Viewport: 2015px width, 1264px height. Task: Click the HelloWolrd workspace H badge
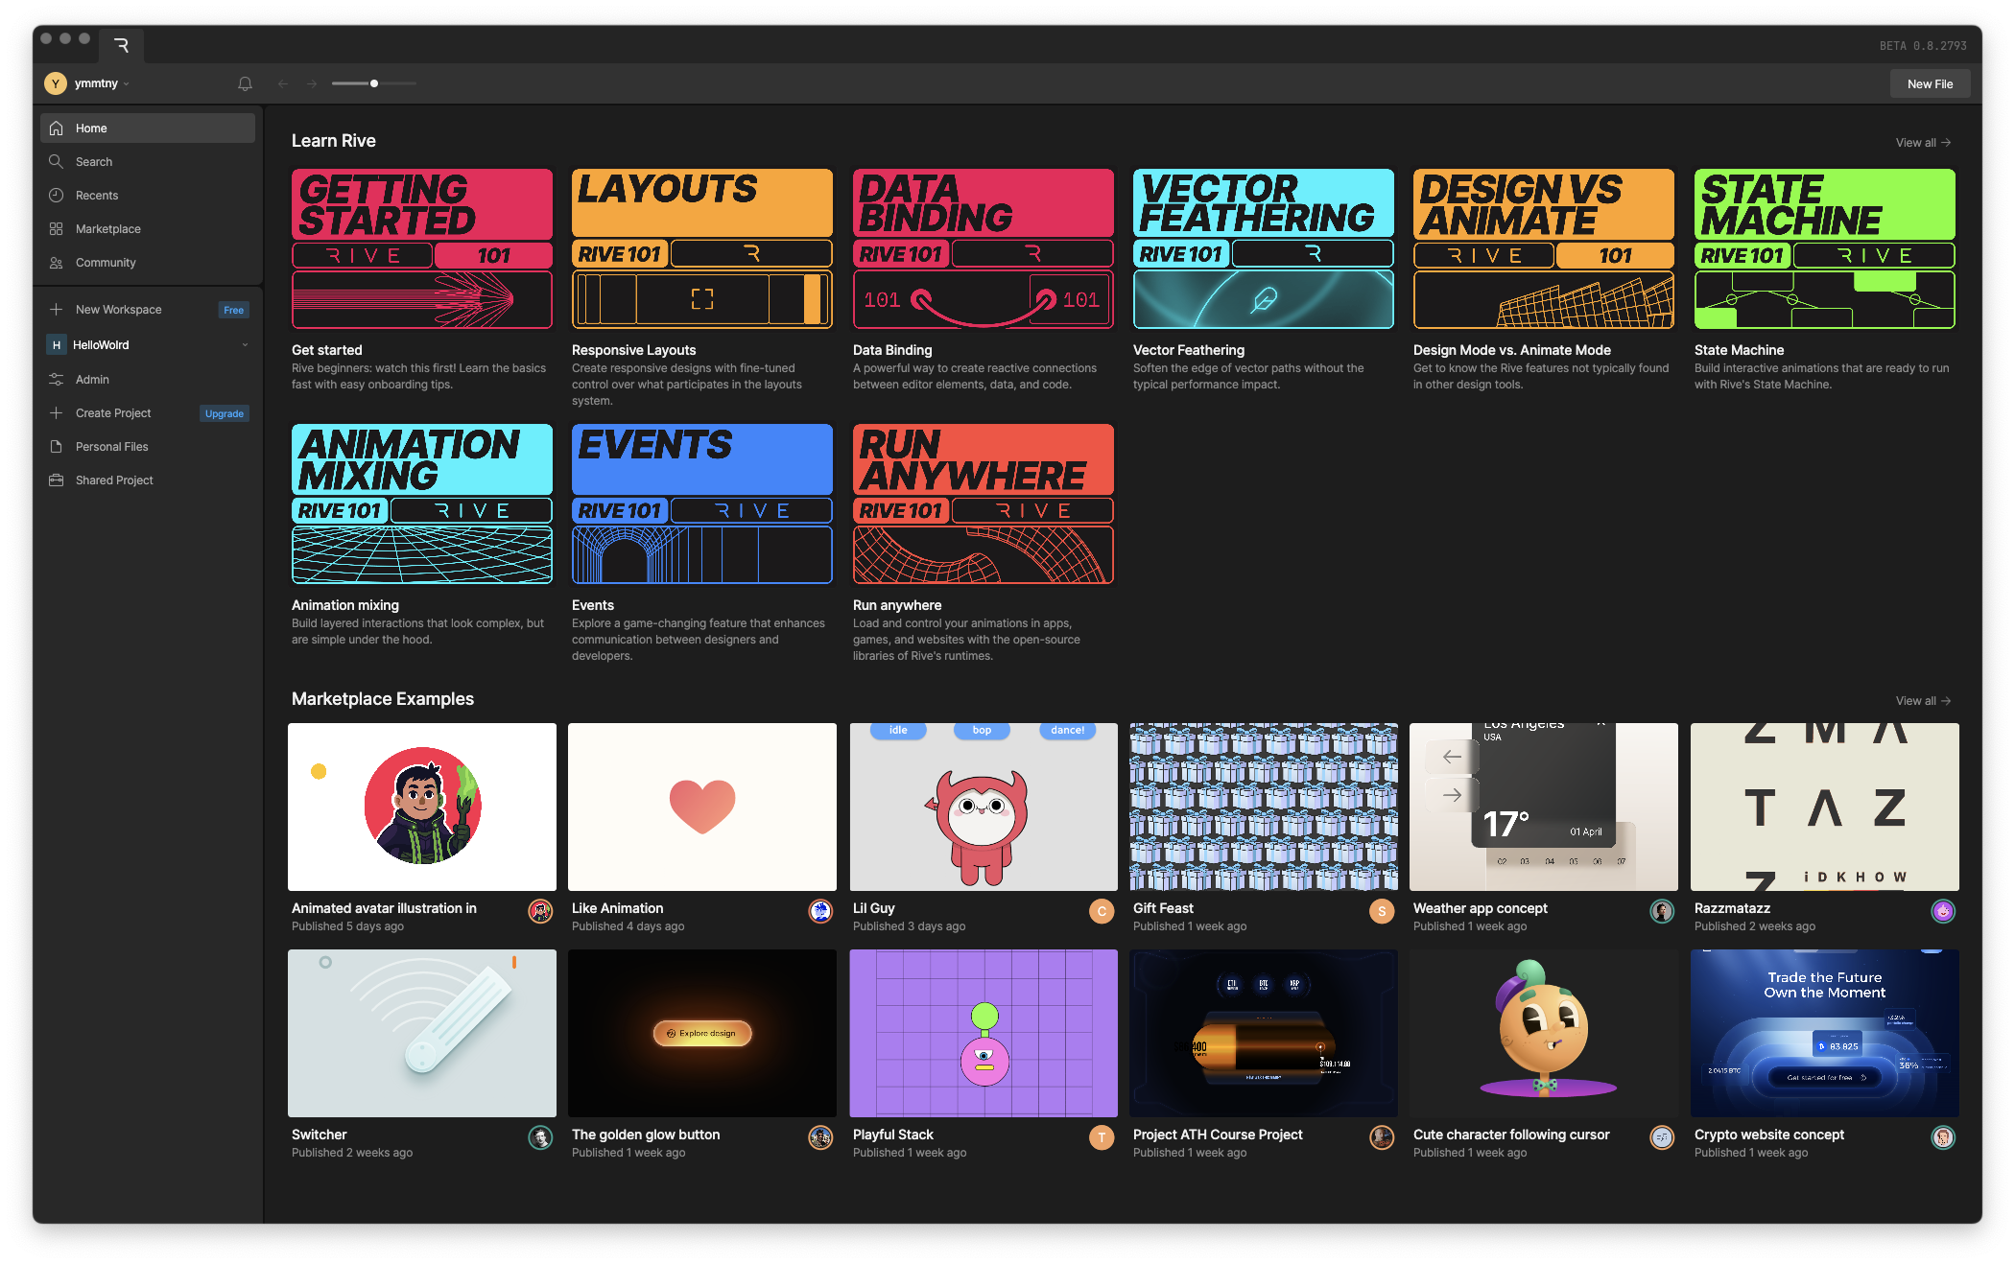(x=57, y=344)
